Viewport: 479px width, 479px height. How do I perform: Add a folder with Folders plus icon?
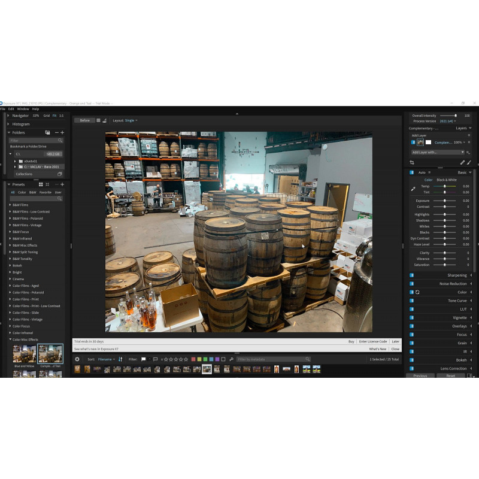62,132
